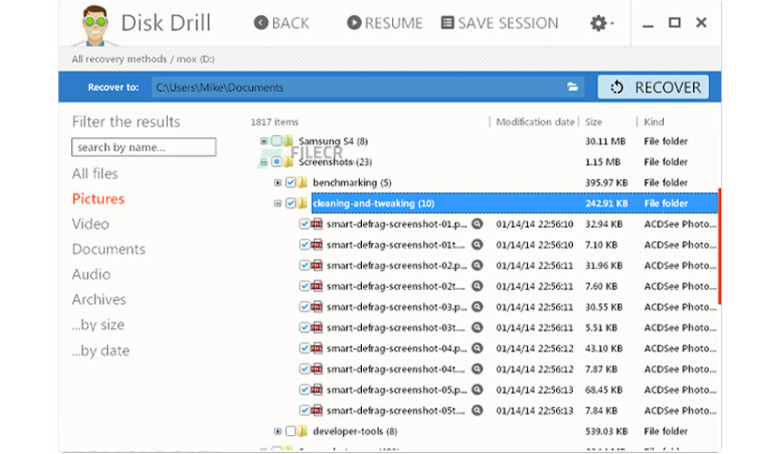This screenshot has width=784, height=454.
Task: Expand the Samsung S4 folder
Action: pos(264,141)
